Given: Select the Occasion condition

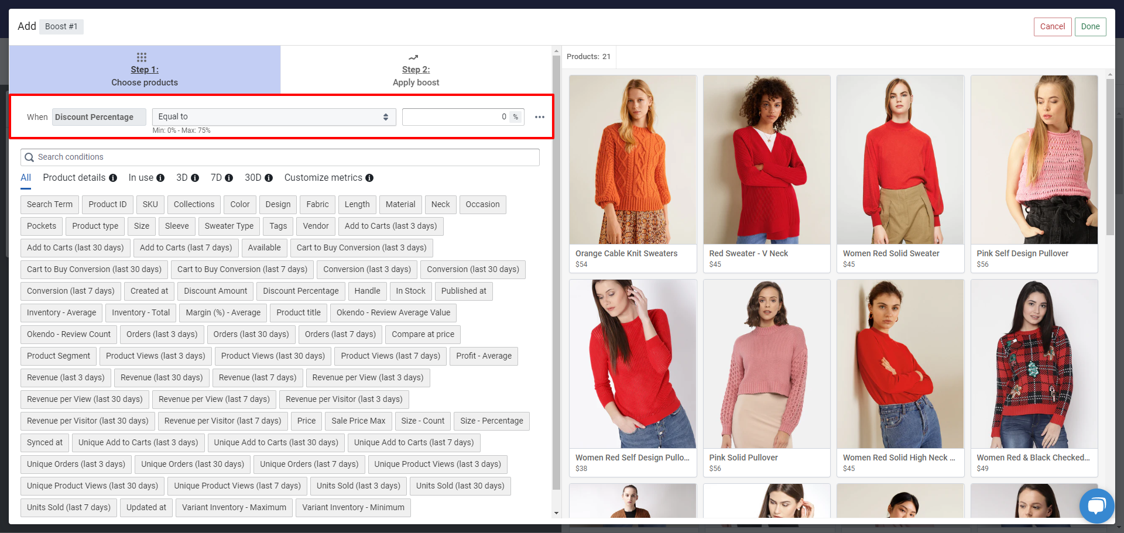Looking at the screenshot, I should click(483, 205).
